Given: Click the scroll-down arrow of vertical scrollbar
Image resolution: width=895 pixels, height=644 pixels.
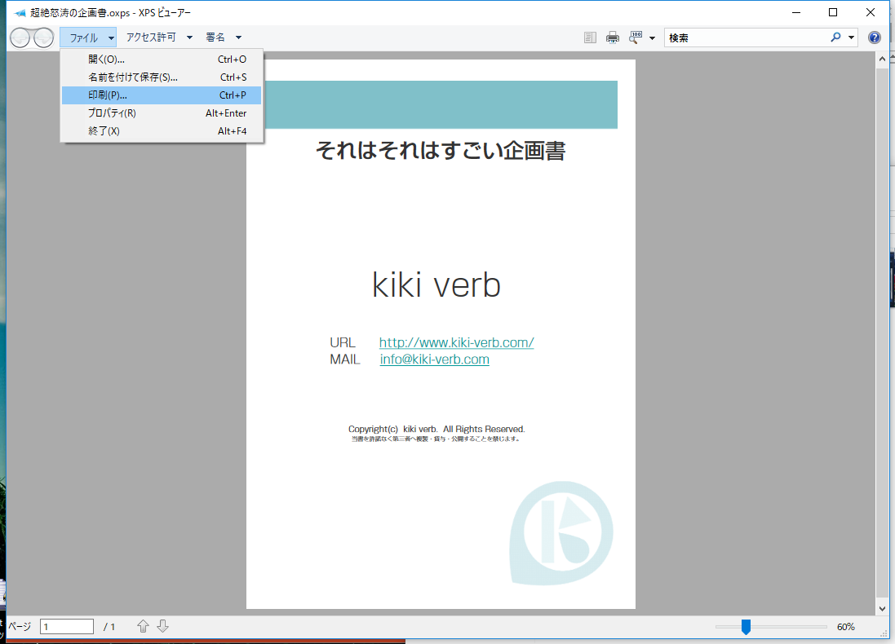Looking at the screenshot, I should 882,608.
